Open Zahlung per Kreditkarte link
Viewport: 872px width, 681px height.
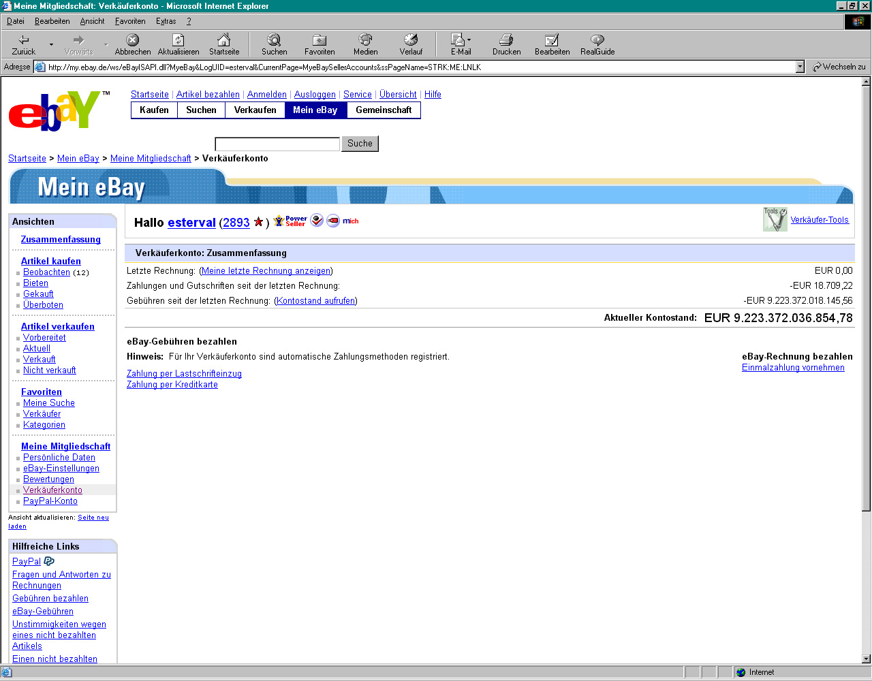172,385
